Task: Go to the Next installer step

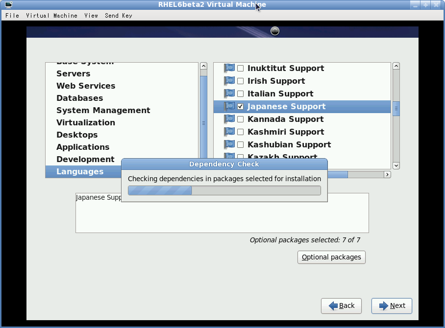Action: pos(392,306)
